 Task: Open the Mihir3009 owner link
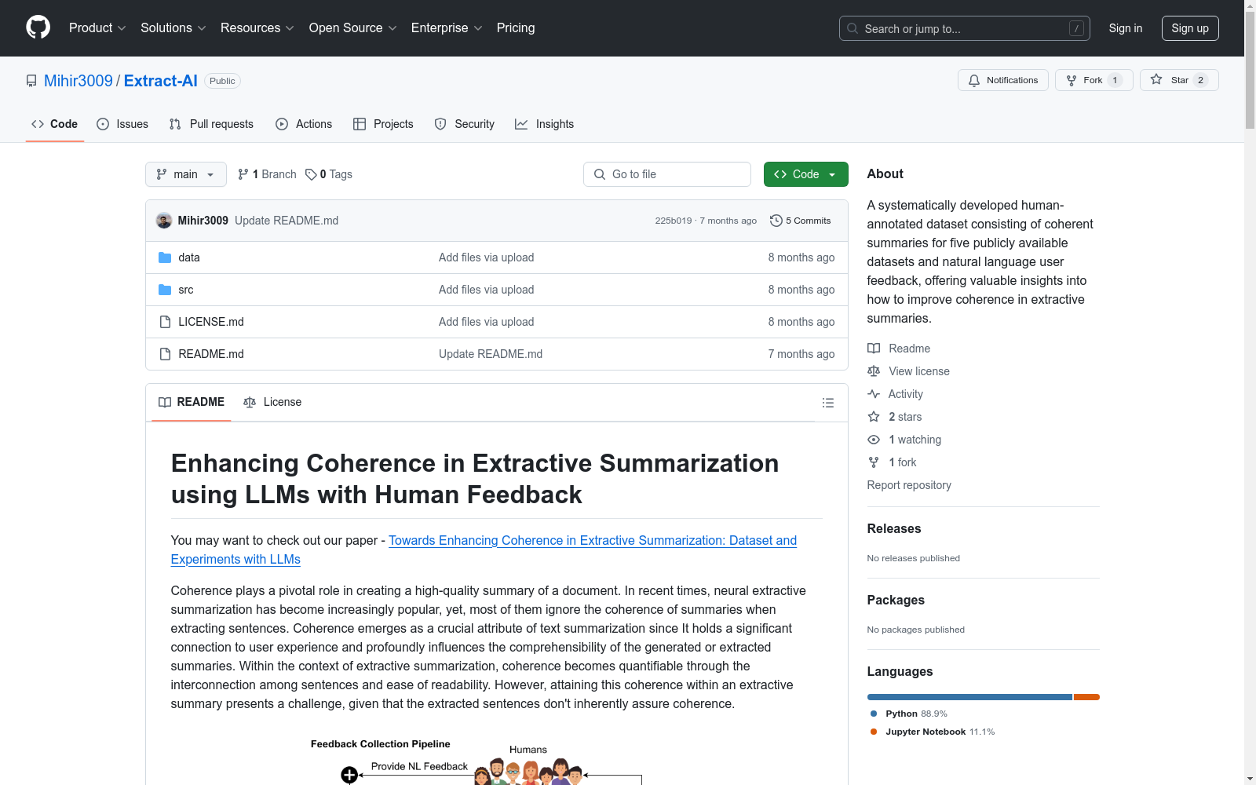pyautogui.click(x=78, y=81)
